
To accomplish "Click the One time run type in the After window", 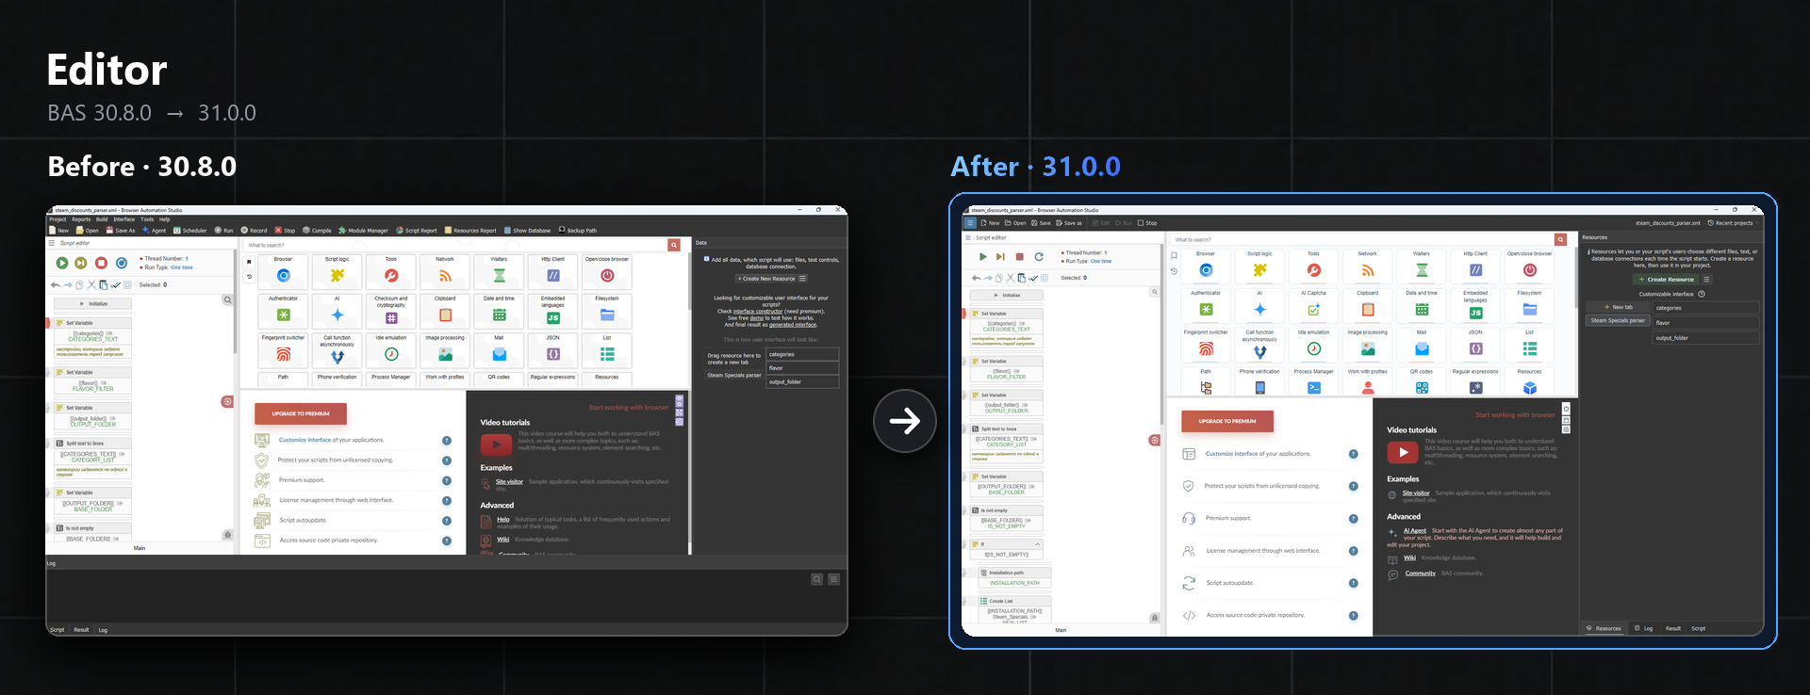I will tap(1101, 262).
